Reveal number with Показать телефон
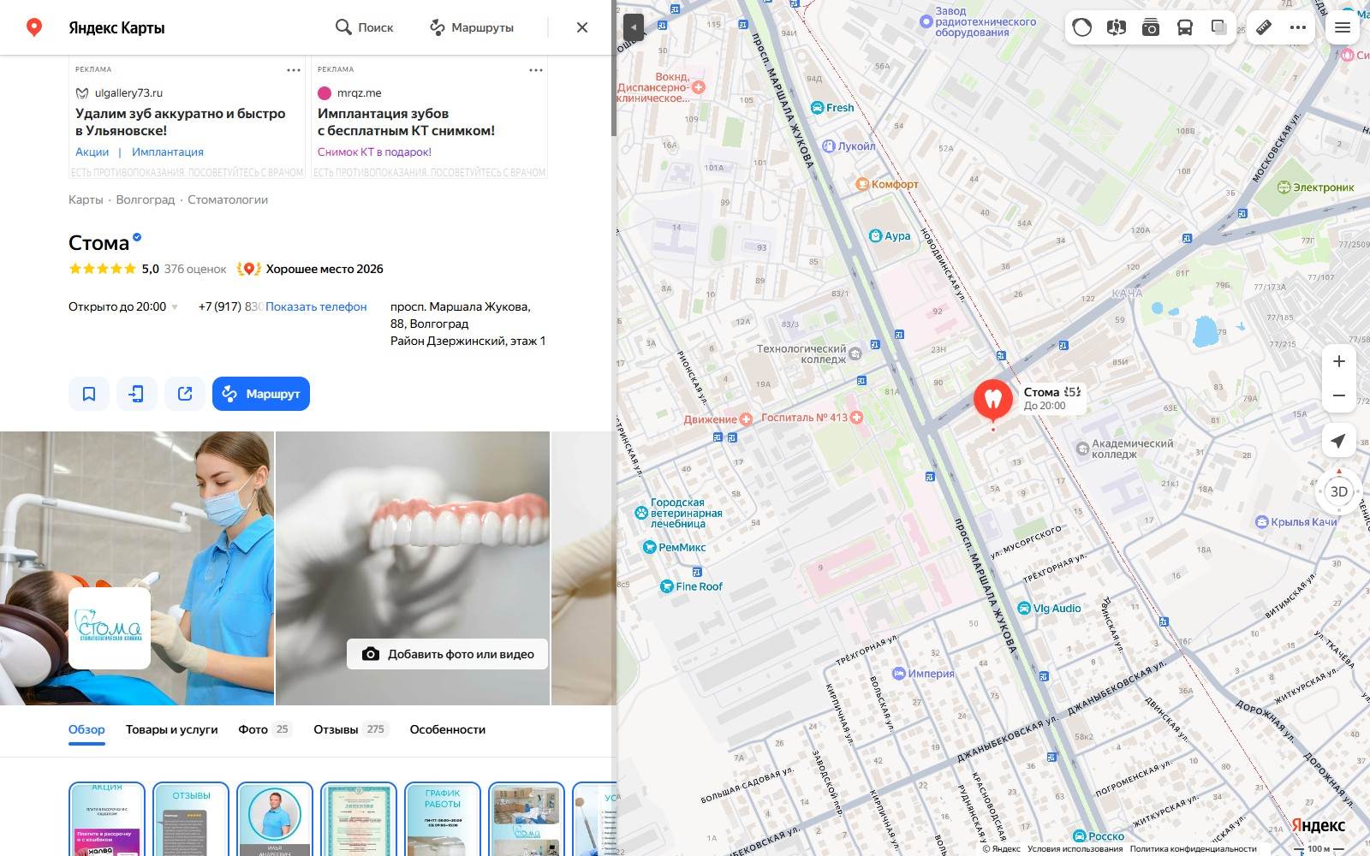This screenshot has width=1370, height=856. pos(316,306)
